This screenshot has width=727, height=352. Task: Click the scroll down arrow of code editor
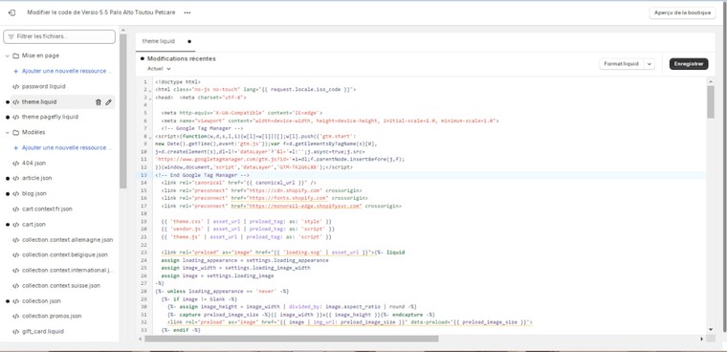(x=711, y=330)
